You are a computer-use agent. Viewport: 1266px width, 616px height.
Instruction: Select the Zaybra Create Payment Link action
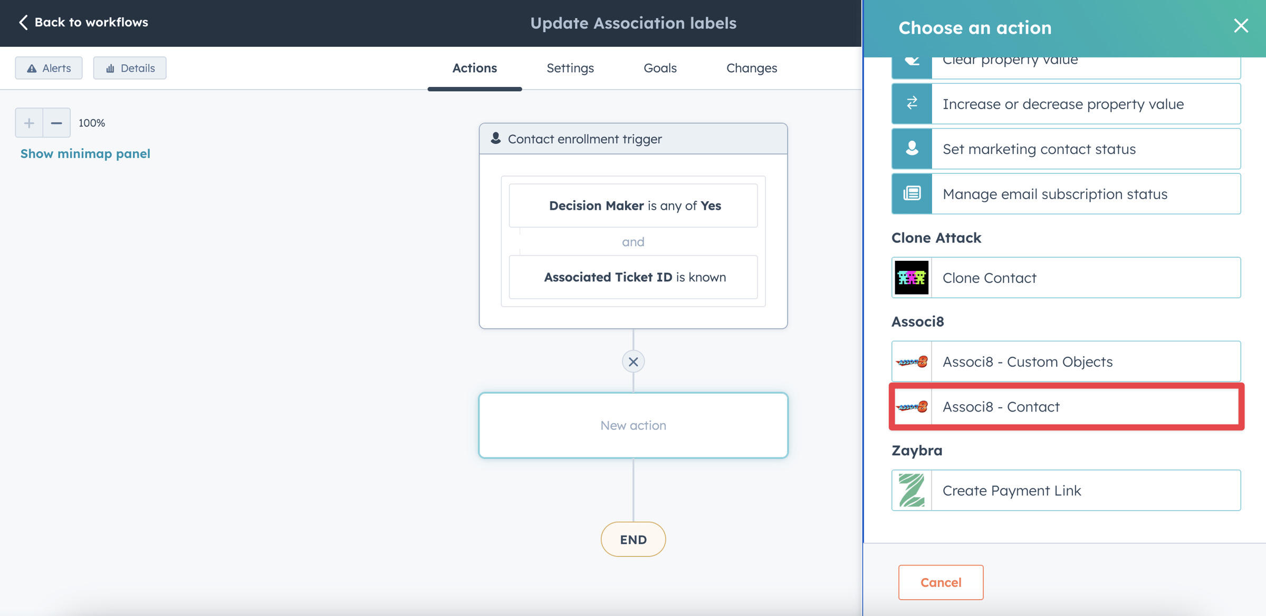click(1066, 490)
